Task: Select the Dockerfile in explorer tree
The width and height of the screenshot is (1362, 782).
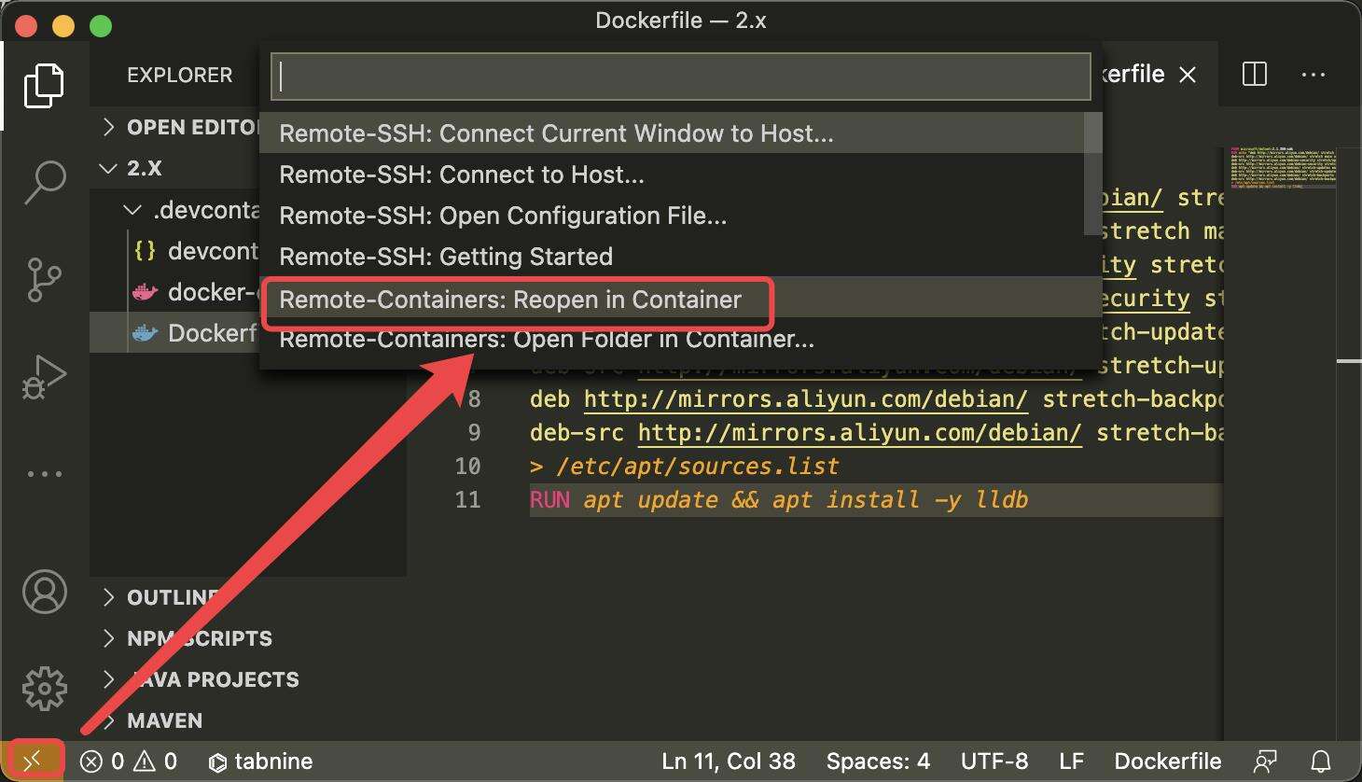Action: click(175, 333)
